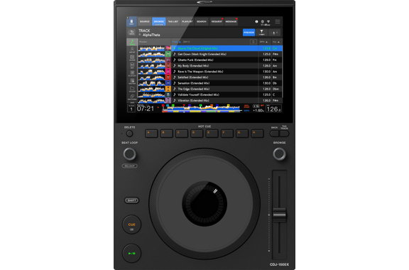Open the MESSAGE tab

[231, 22]
